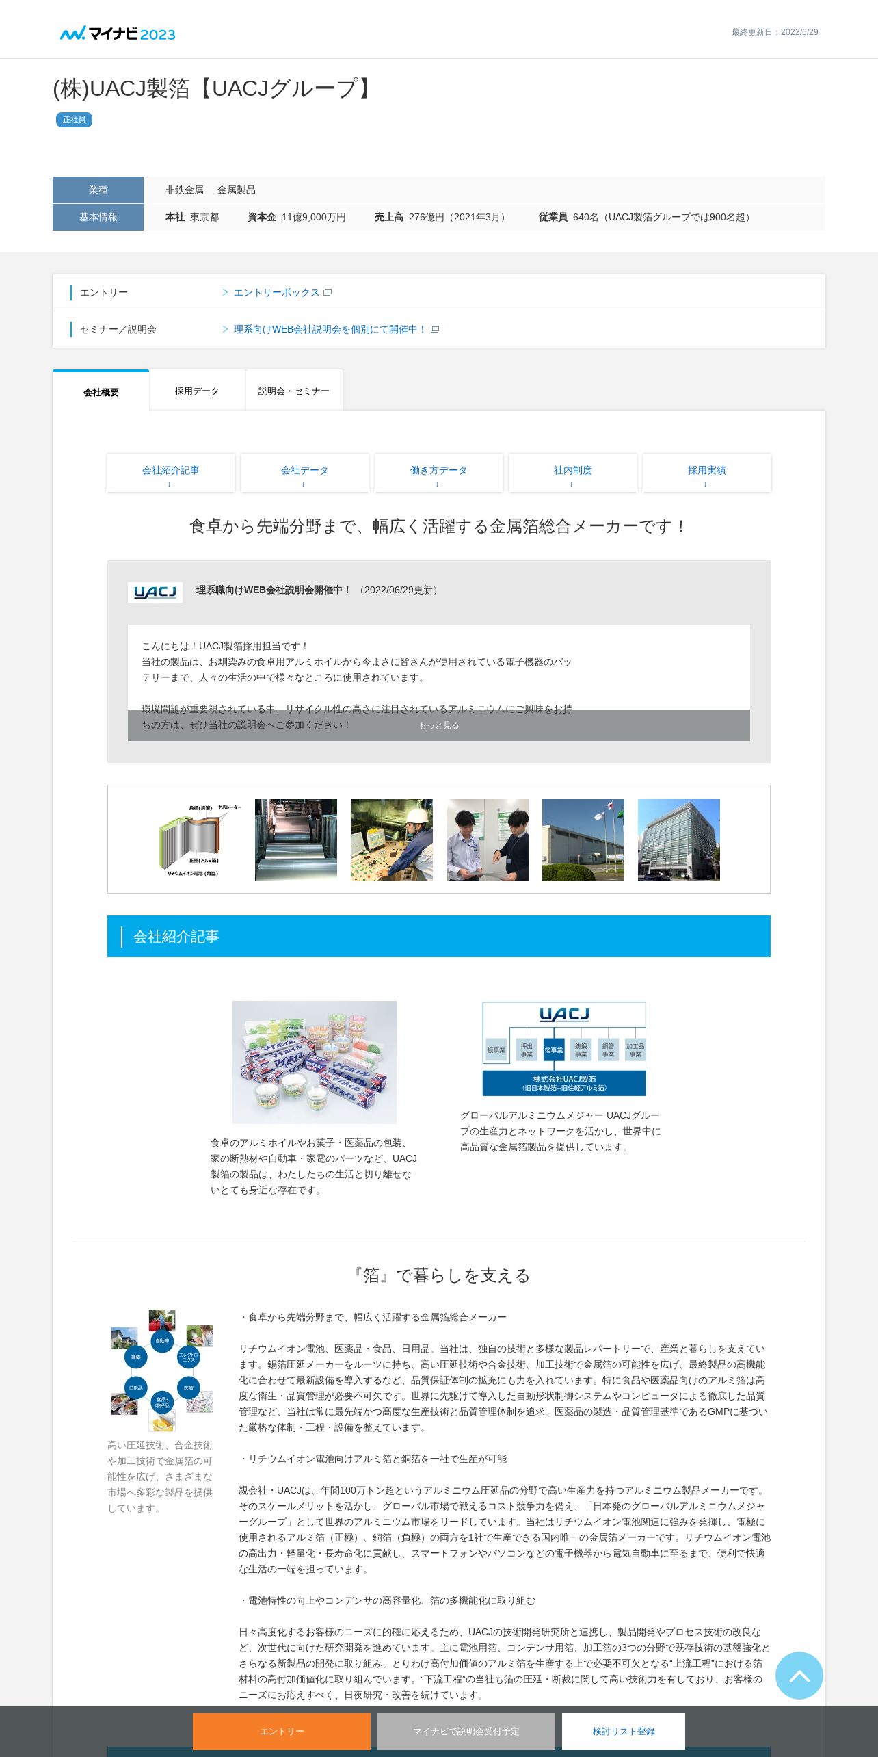Image resolution: width=878 pixels, height=1757 pixels.
Task: Jump to 会社紹介記事 section
Action: pos(171,473)
